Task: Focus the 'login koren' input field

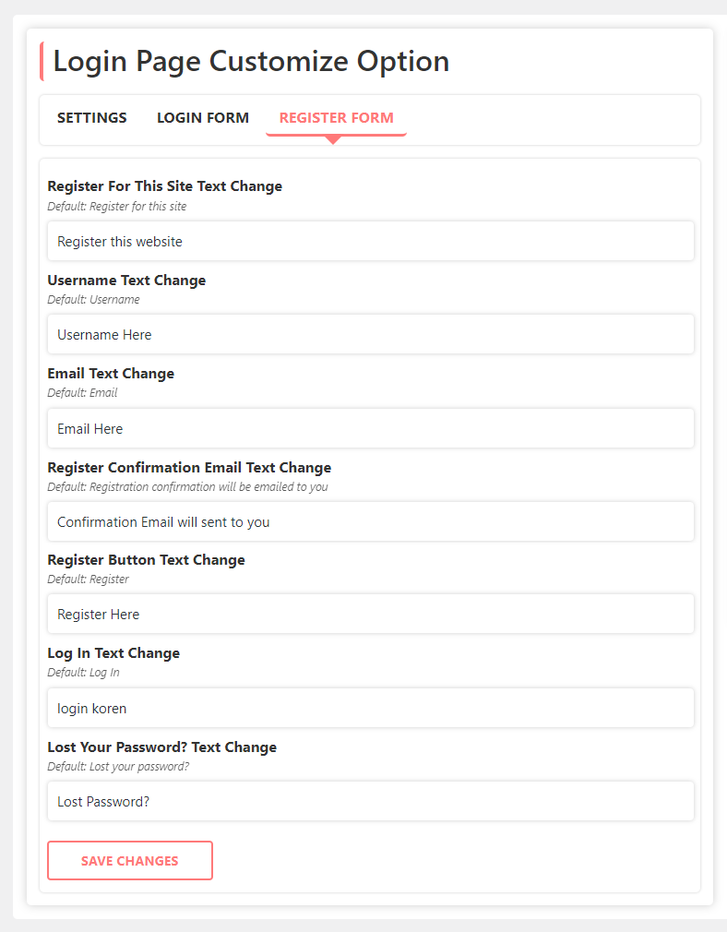Action: (x=370, y=709)
